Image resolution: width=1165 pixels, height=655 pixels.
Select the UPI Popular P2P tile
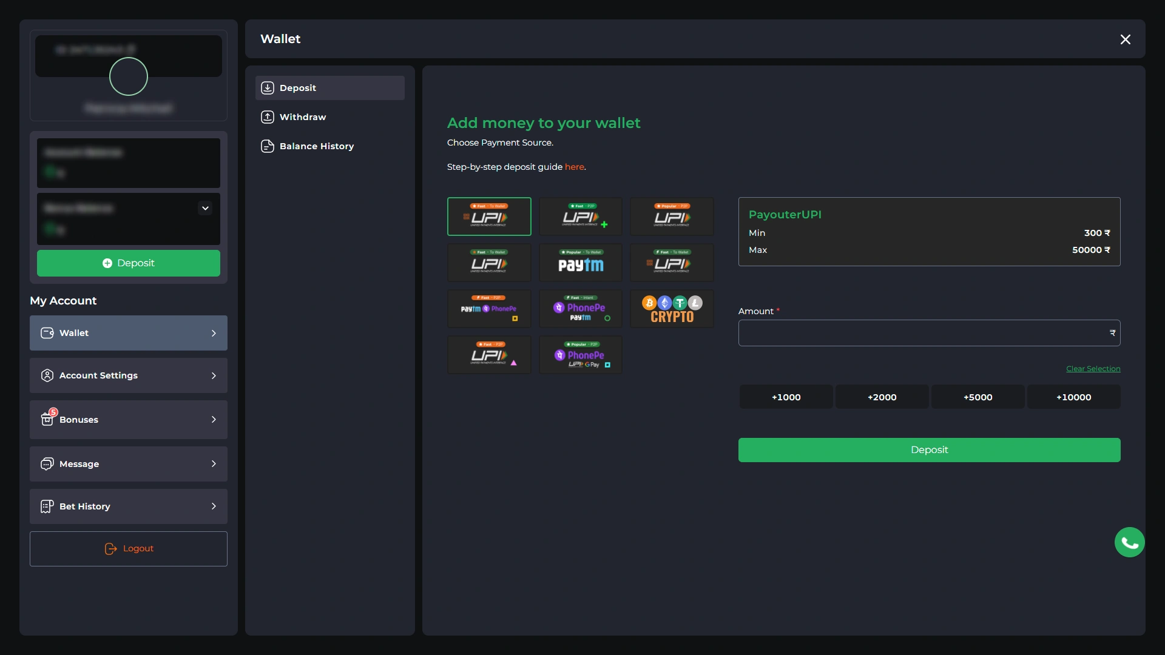pos(672,217)
